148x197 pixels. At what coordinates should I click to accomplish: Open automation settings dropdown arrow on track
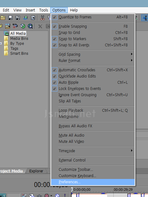coord(51,196)
